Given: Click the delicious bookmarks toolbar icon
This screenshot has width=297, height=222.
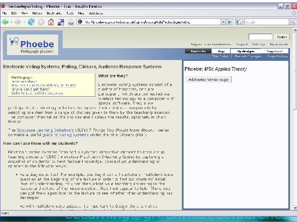Looking at the screenshot, I should (x=61, y=22).
